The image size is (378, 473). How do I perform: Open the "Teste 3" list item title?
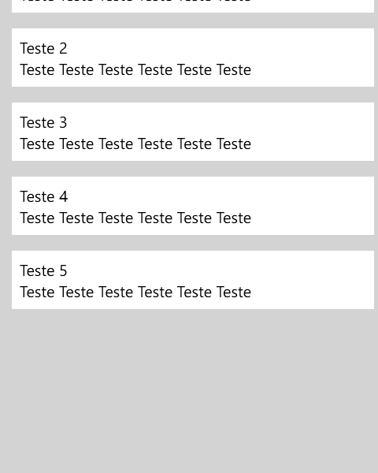(x=43, y=123)
